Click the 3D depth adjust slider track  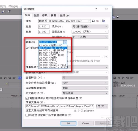click(88, 56)
